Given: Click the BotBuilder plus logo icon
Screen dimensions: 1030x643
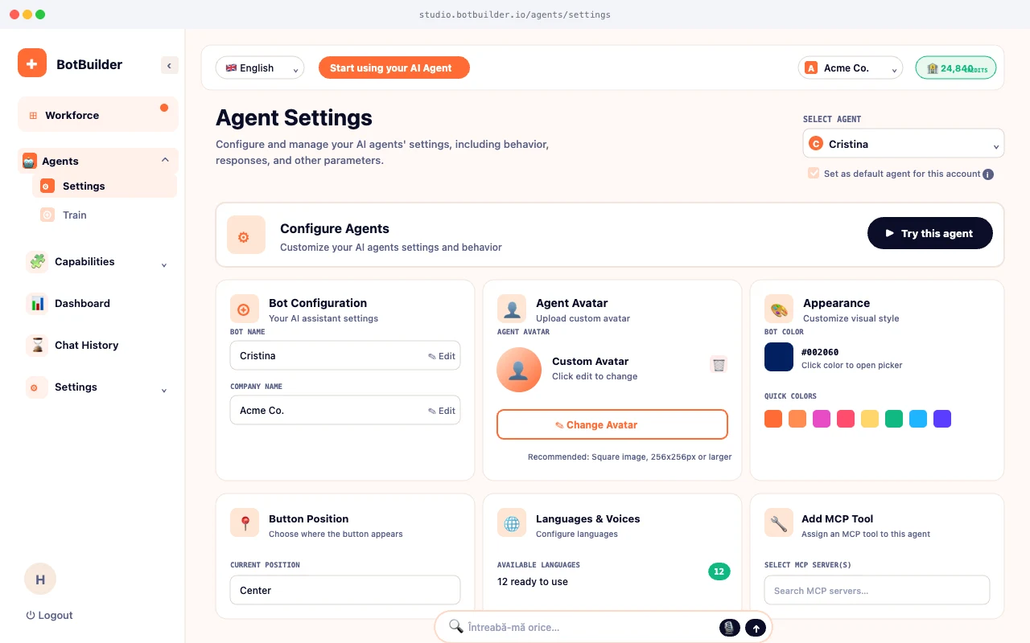Looking at the screenshot, I should tap(32, 63).
